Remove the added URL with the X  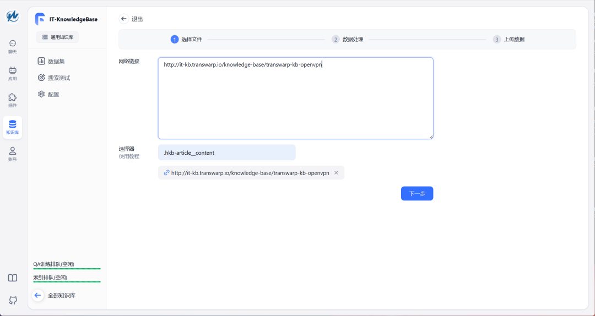tap(336, 173)
